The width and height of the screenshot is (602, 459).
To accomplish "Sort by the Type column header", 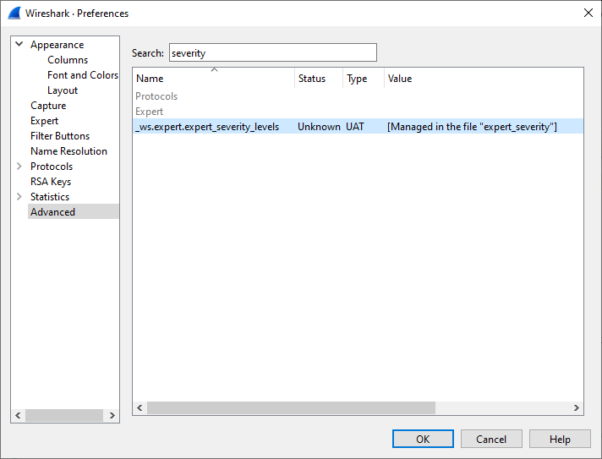I will (364, 79).
